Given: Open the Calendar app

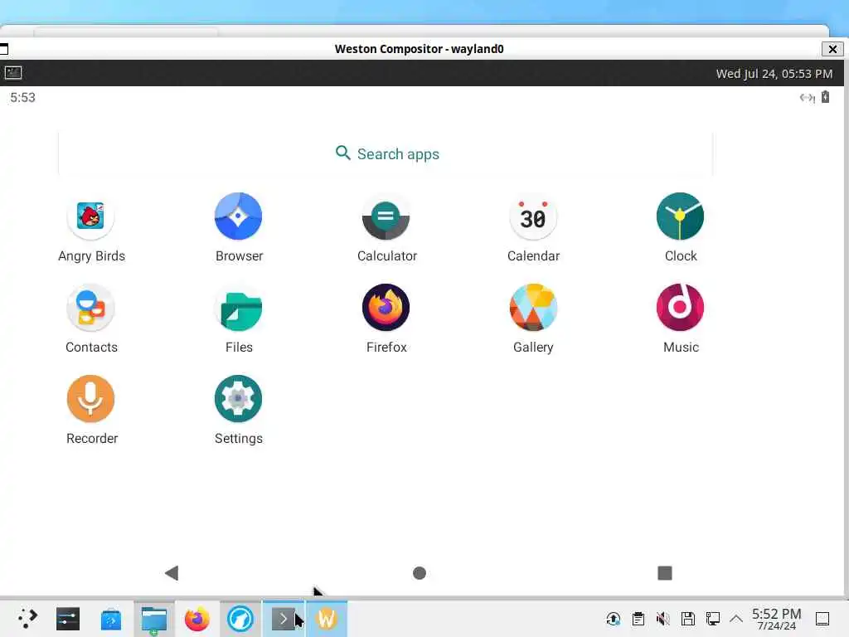Looking at the screenshot, I should point(533,216).
